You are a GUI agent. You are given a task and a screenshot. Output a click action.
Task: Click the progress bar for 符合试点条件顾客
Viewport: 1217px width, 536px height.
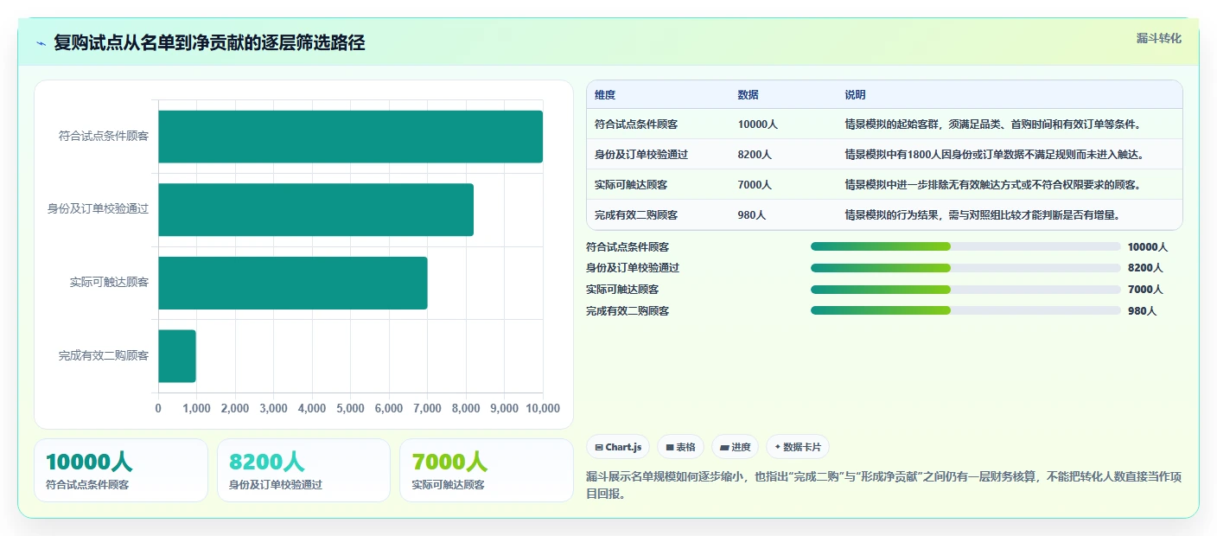965,246
